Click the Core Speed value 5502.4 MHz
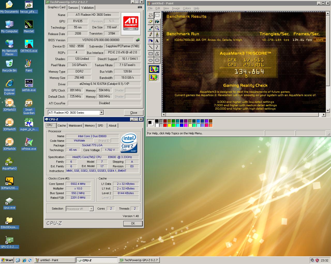Image resolution: width=331 pixels, height=264 pixels. (78, 184)
